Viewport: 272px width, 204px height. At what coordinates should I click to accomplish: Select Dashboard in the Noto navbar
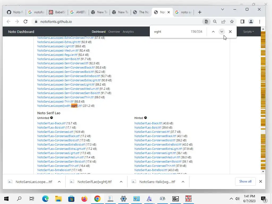(99, 32)
